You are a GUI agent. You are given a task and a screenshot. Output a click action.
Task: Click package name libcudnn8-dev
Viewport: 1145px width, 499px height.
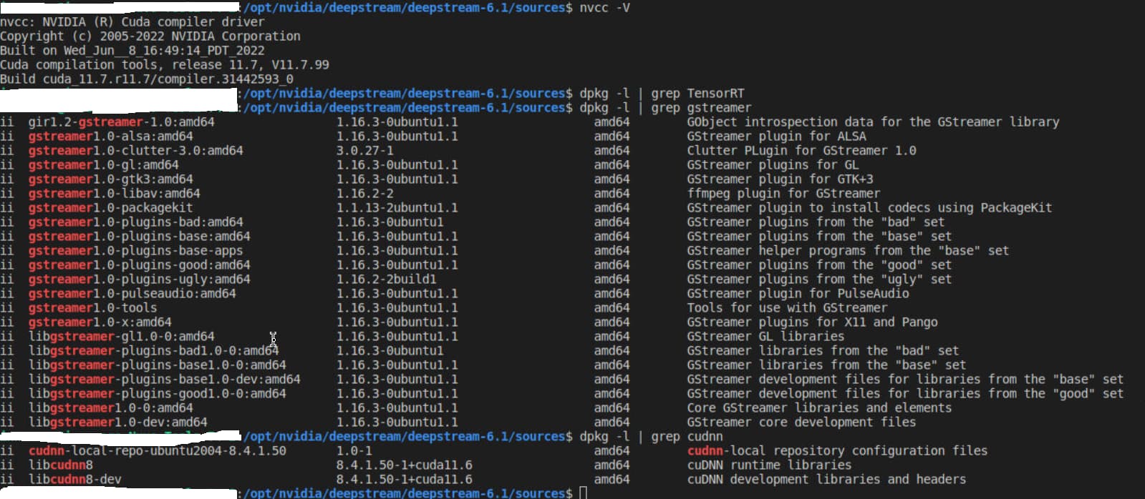[x=75, y=480]
